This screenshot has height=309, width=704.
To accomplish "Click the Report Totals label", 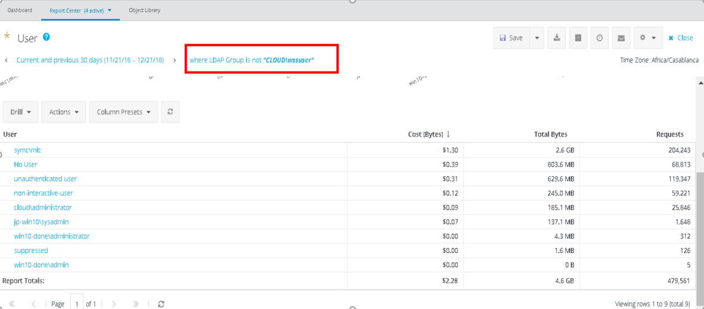I will [23, 281].
